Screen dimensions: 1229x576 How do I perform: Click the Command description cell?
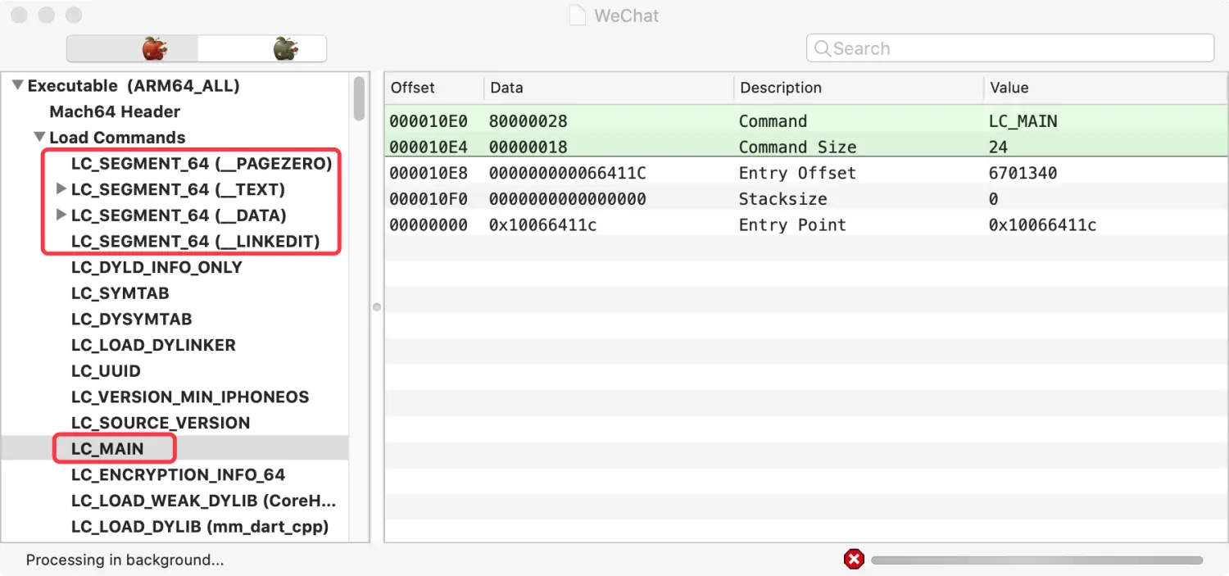click(773, 121)
